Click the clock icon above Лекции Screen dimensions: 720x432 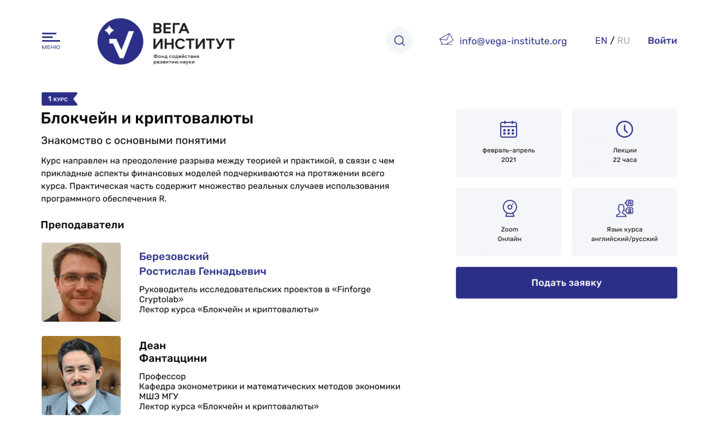click(x=624, y=129)
